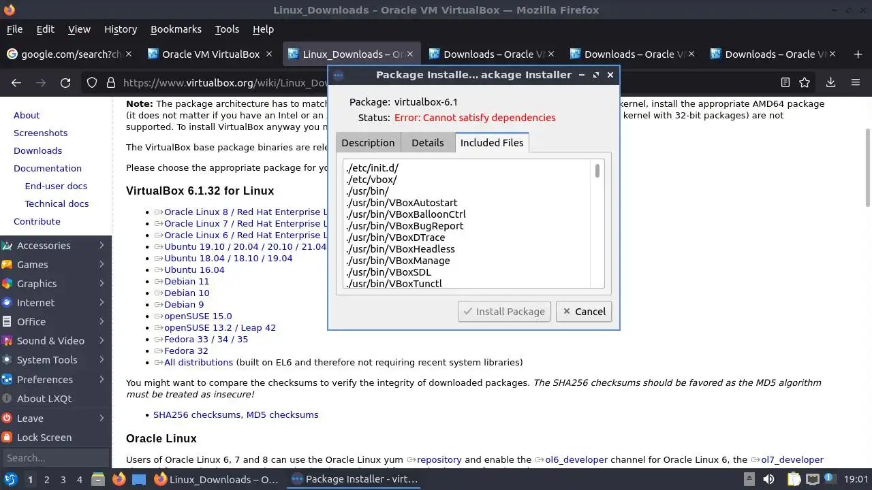Click the Install Package button
The width and height of the screenshot is (872, 490).
(504, 311)
